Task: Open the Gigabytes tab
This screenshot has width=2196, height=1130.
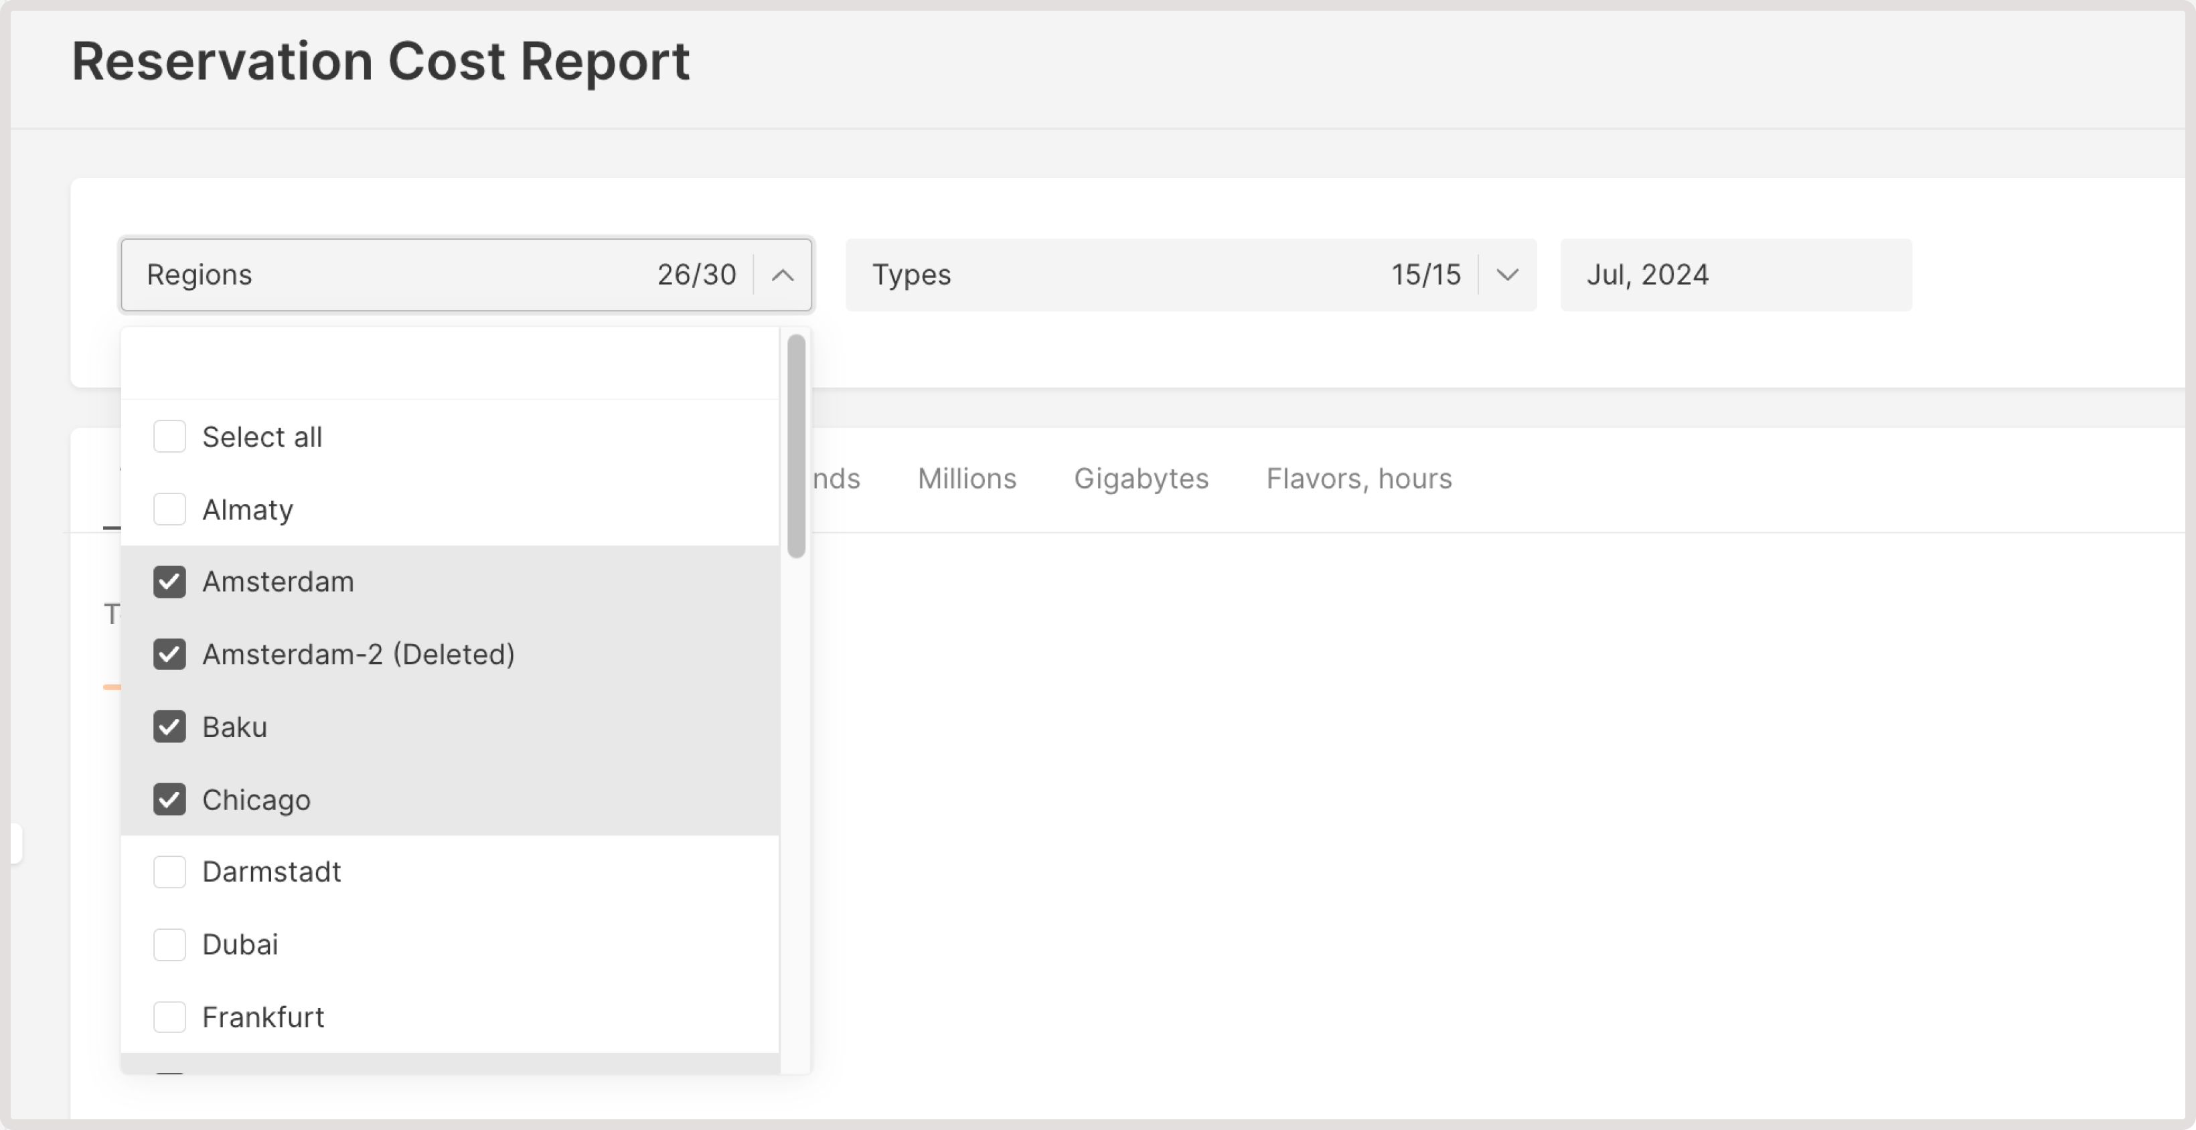Action: coord(1141,478)
